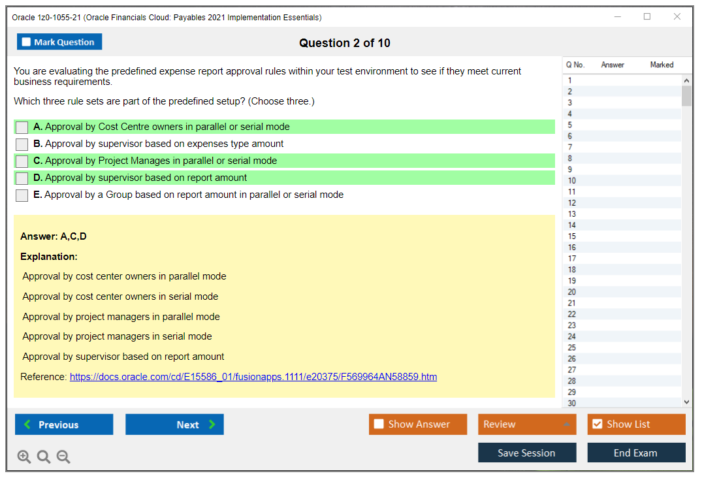This screenshot has height=480, width=702.
Task: Select question 18 in the list
Action: (x=622, y=270)
